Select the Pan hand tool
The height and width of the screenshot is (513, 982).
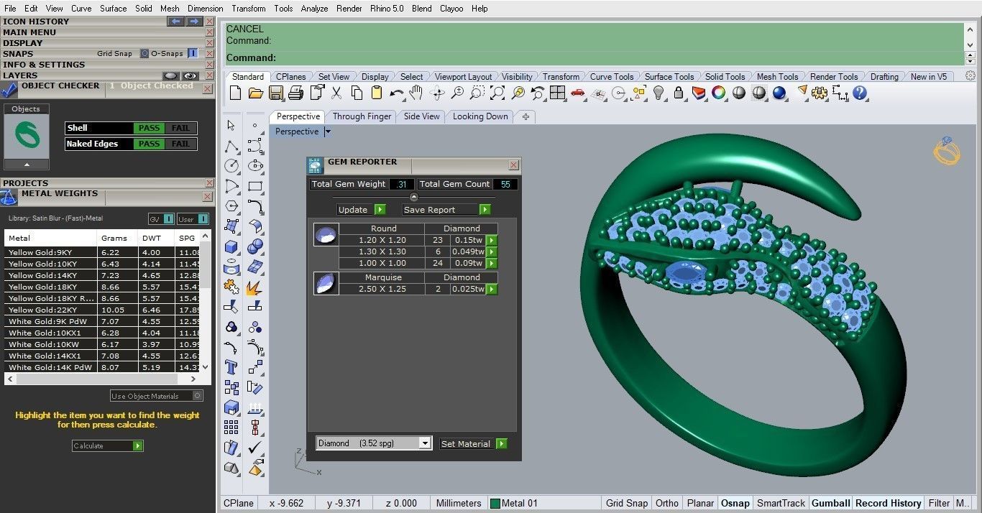(x=416, y=93)
